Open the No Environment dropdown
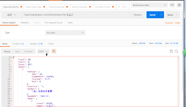Image resolution: width=186 pixels, height=107 pixels. pos(149,5)
